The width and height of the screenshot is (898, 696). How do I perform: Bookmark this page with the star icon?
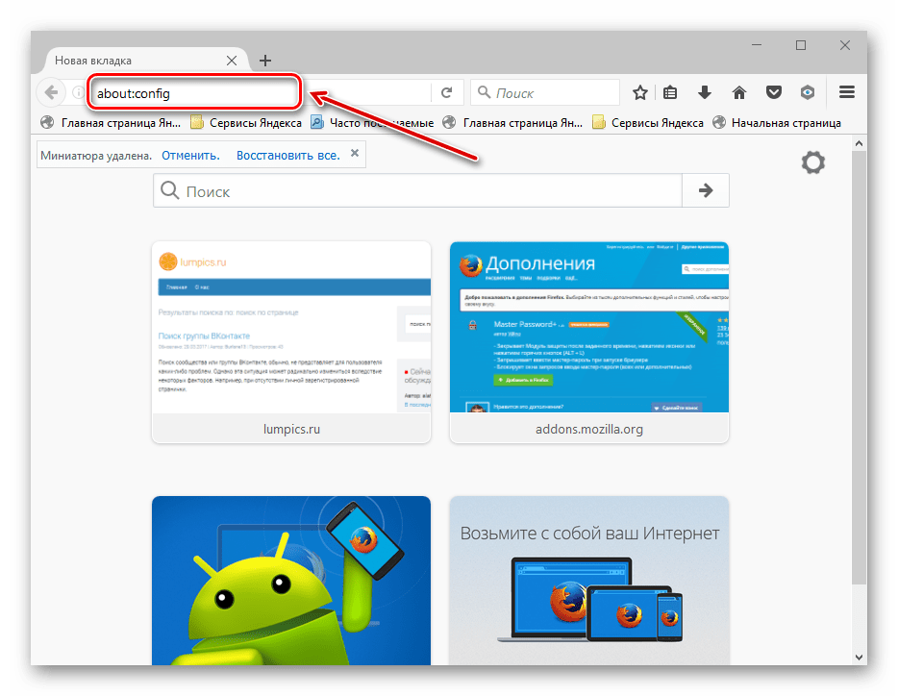pos(639,92)
